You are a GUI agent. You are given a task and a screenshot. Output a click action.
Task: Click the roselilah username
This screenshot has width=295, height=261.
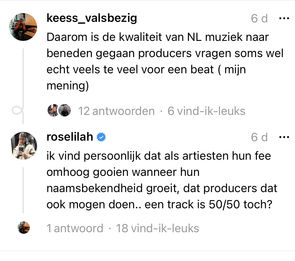(x=70, y=137)
